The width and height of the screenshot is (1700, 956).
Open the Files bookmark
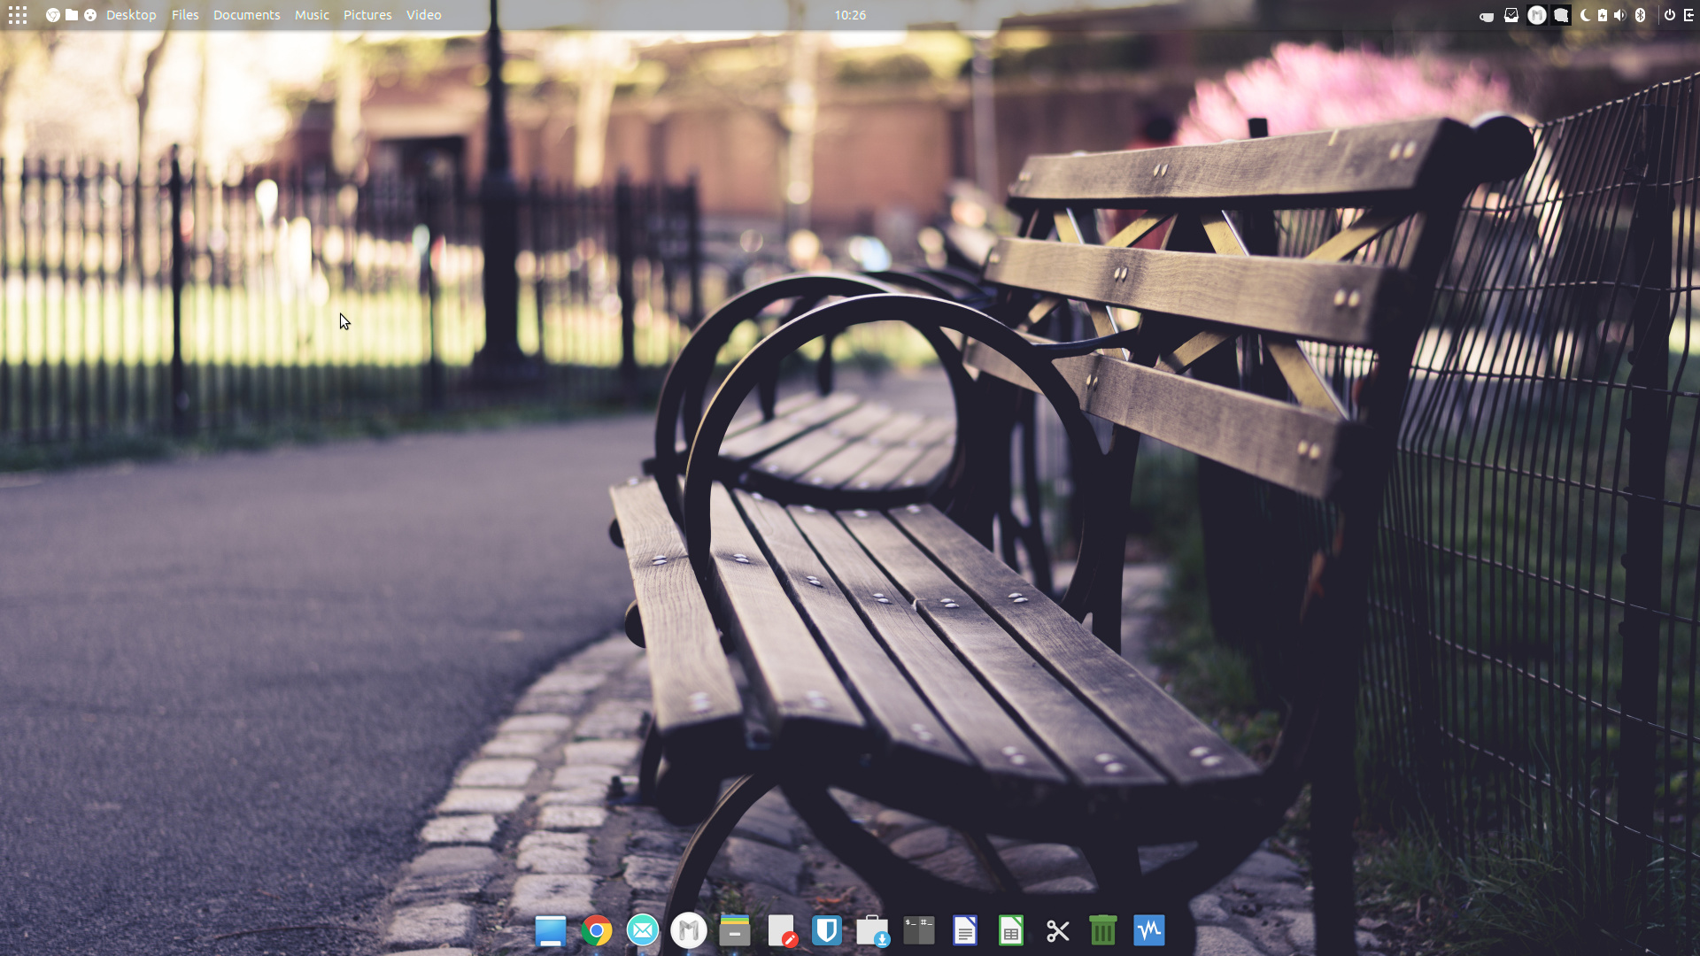185,15
